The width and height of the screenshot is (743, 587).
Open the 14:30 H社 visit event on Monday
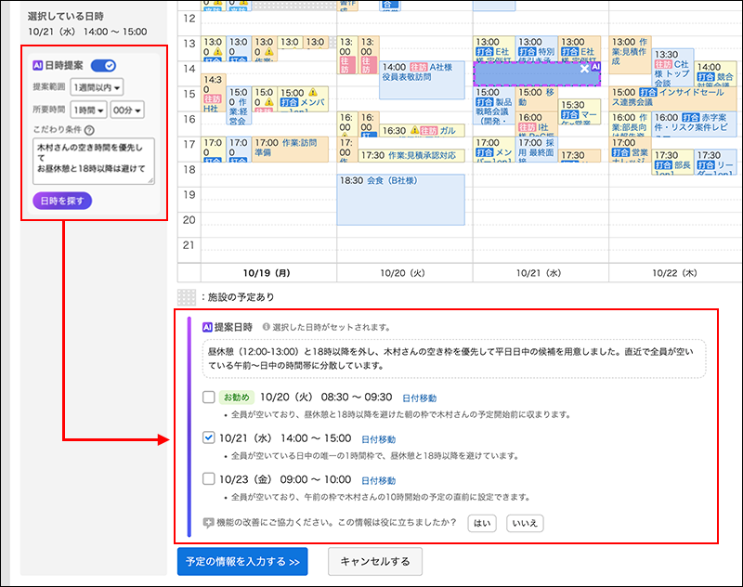pyautogui.click(x=213, y=92)
